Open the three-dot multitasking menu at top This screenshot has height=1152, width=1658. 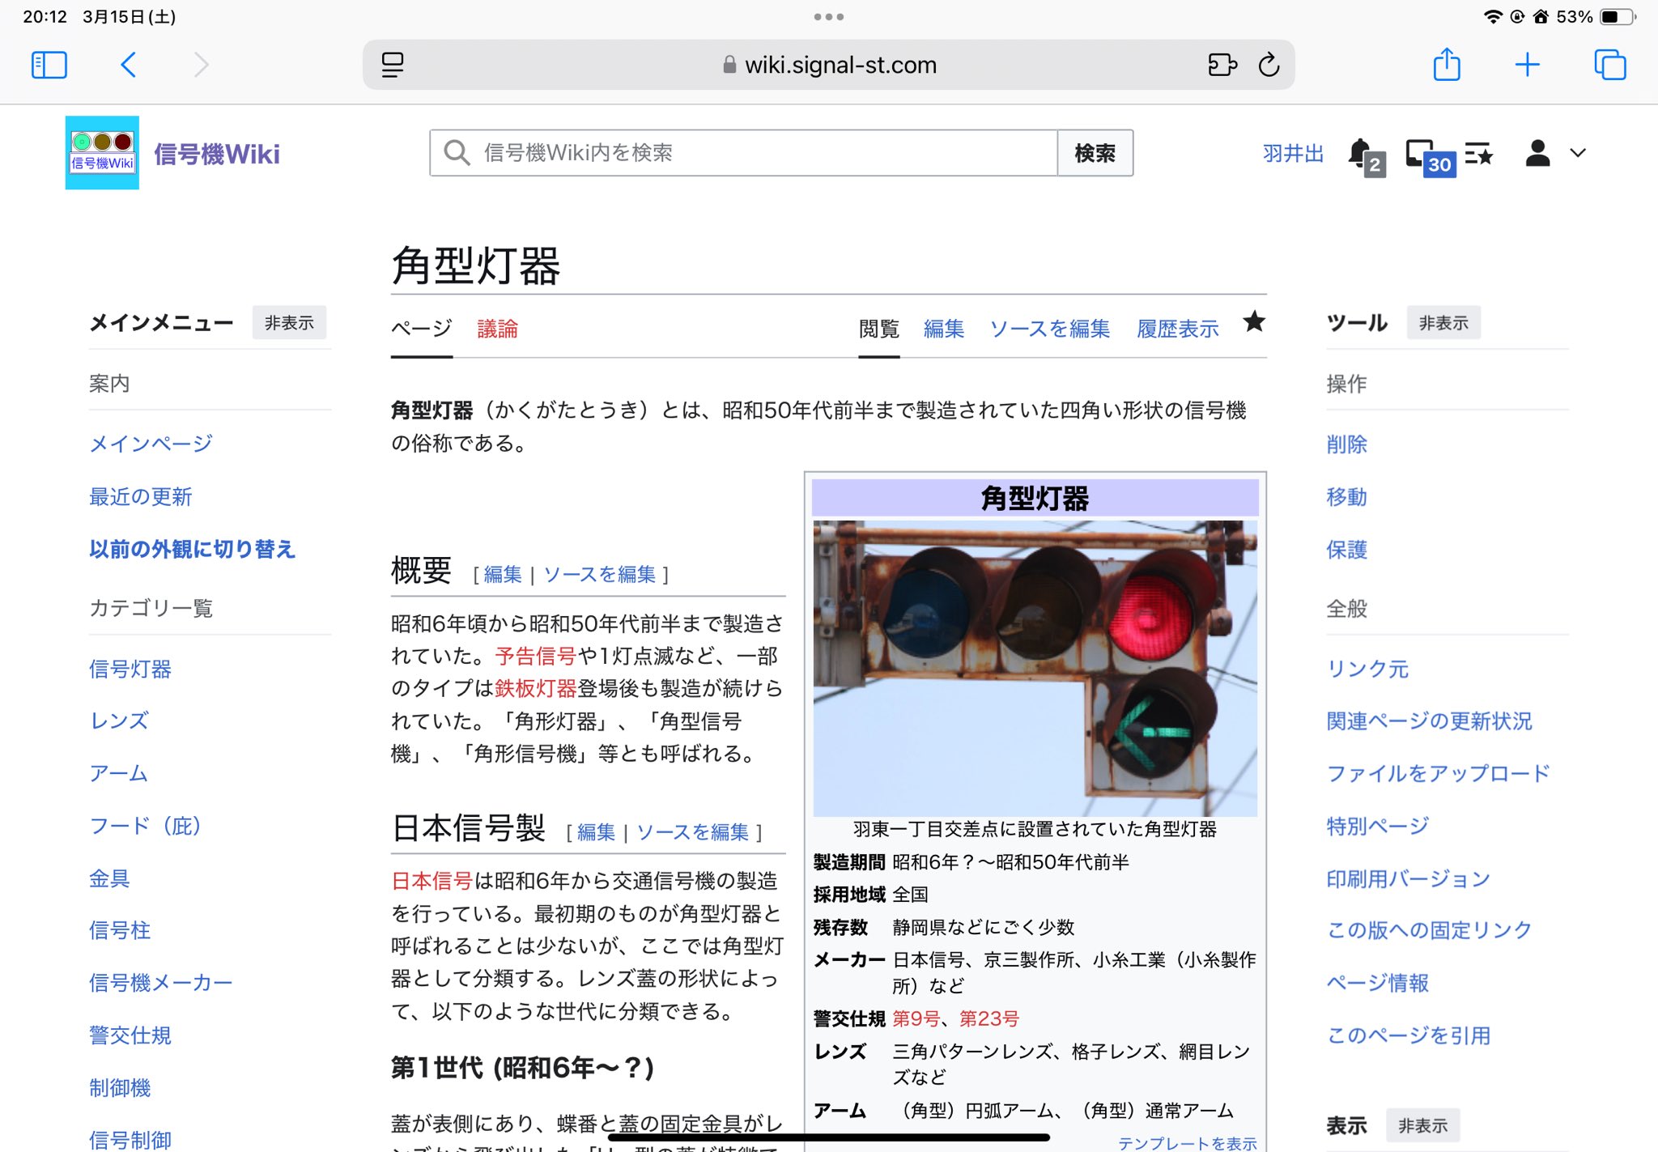click(x=829, y=16)
